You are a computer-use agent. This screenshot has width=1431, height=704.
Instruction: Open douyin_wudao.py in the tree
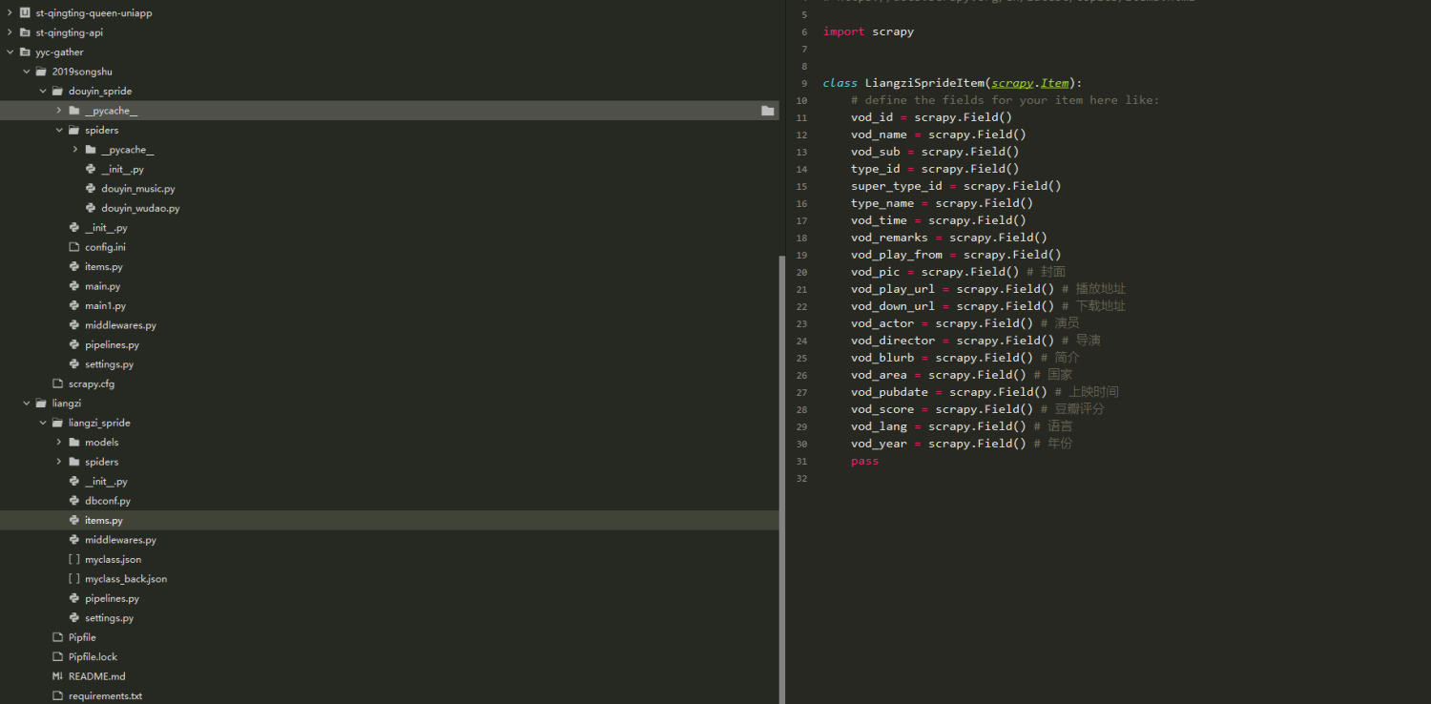click(140, 208)
